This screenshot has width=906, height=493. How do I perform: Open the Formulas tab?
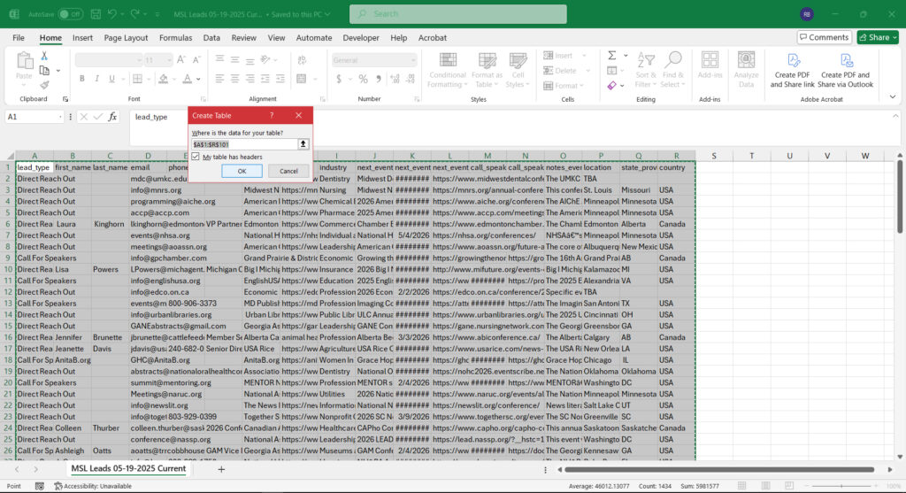click(176, 37)
